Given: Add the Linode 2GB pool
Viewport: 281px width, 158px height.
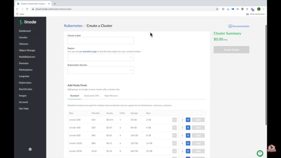Looking at the screenshot, I should (x=198, y=120).
